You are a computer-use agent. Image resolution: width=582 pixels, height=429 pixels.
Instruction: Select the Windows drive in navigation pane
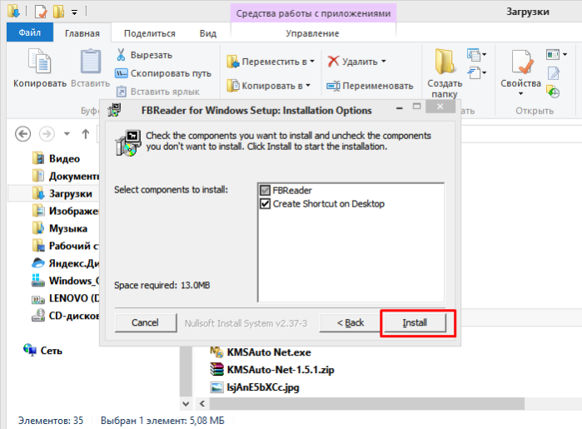(x=65, y=281)
